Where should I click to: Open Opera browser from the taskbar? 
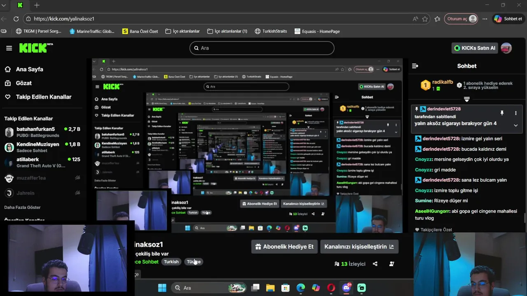pos(331,288)
